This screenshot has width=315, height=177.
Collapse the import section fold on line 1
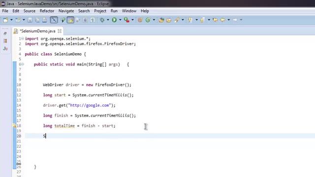click(23, 38)
